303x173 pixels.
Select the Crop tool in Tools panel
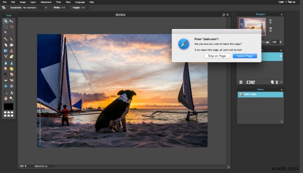coord(6,21)
